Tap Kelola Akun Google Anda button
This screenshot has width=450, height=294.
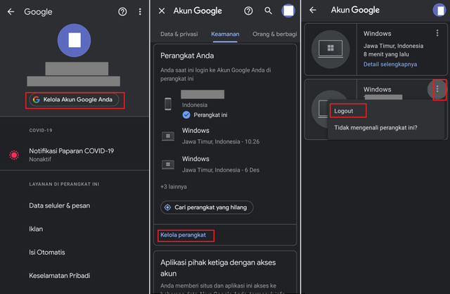(74, 100)
